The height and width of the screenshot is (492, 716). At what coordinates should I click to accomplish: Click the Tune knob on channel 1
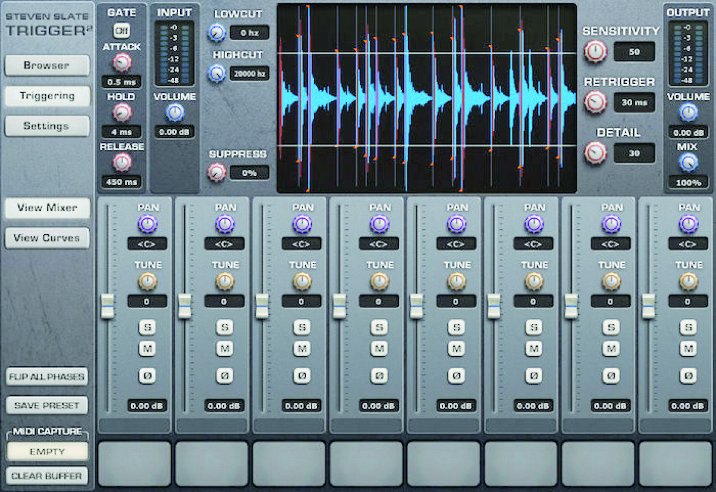(147, 282)
